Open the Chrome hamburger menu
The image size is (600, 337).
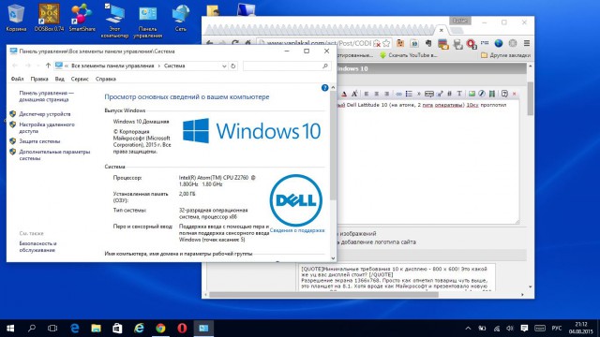(x=527, y=43)
